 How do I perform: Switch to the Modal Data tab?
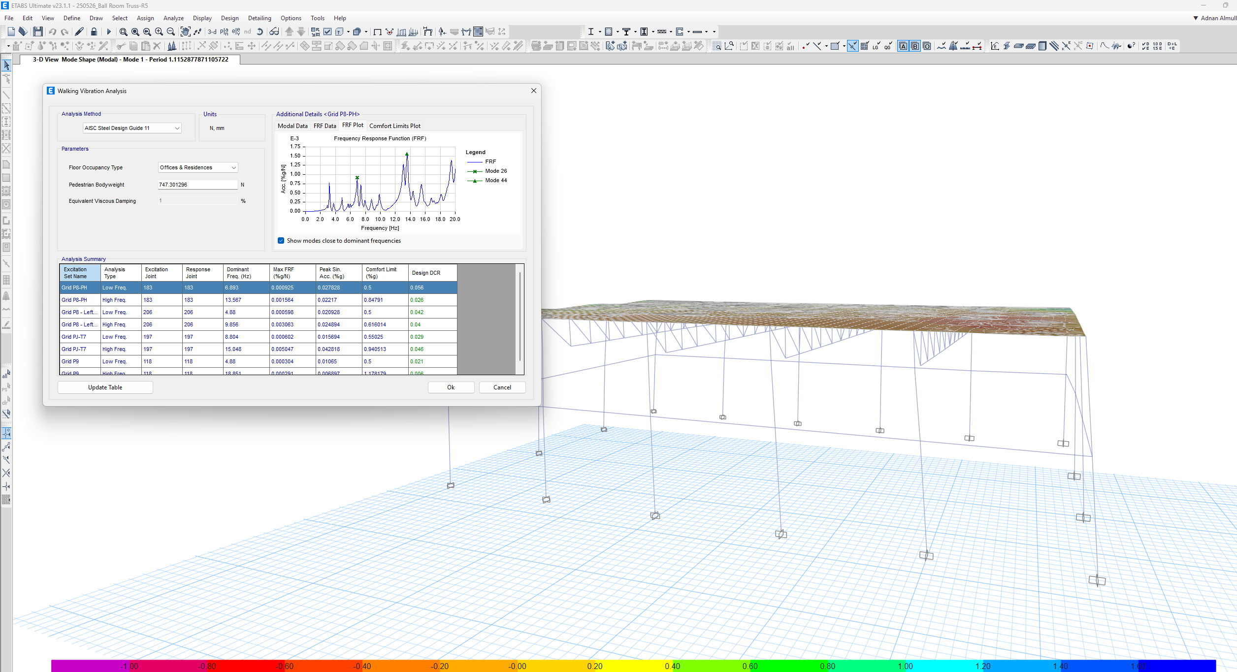pyautogui.click(x=293, y=126)
